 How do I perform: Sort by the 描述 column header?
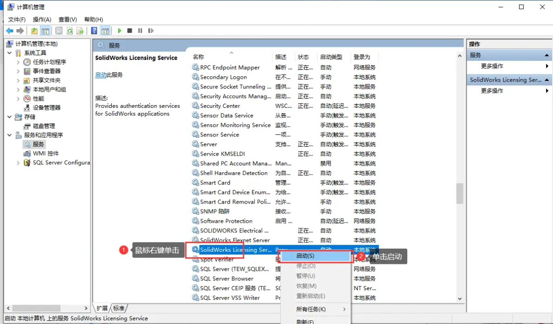pos(281,57)
